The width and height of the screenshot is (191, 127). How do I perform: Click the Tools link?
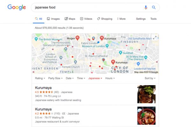pos(153,19)
